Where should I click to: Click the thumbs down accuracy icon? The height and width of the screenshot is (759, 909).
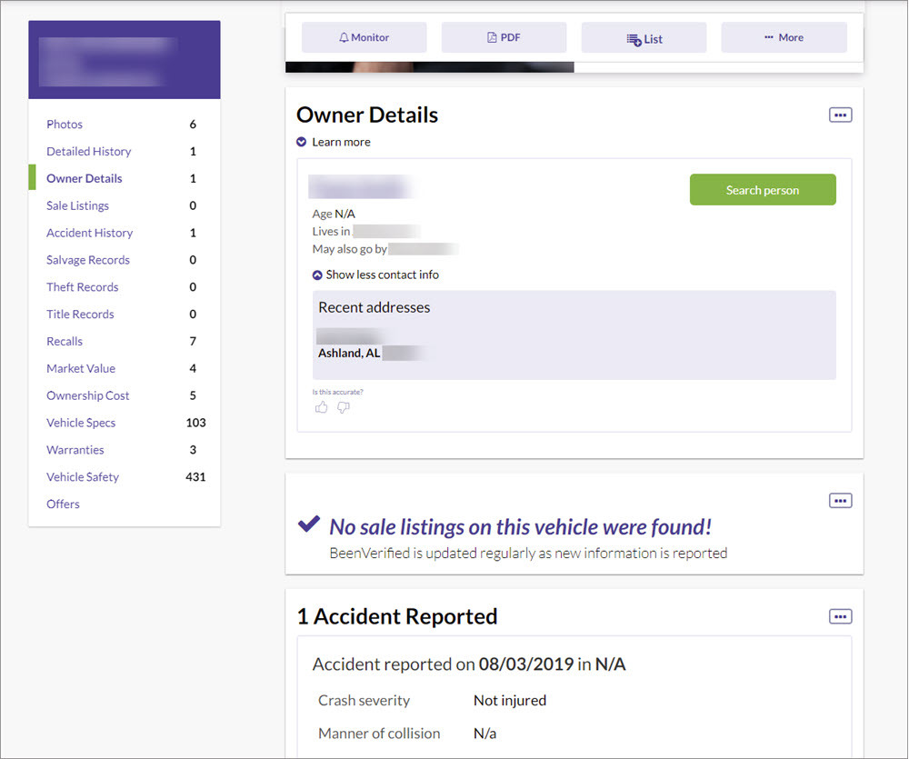click(x=343, y=407)
